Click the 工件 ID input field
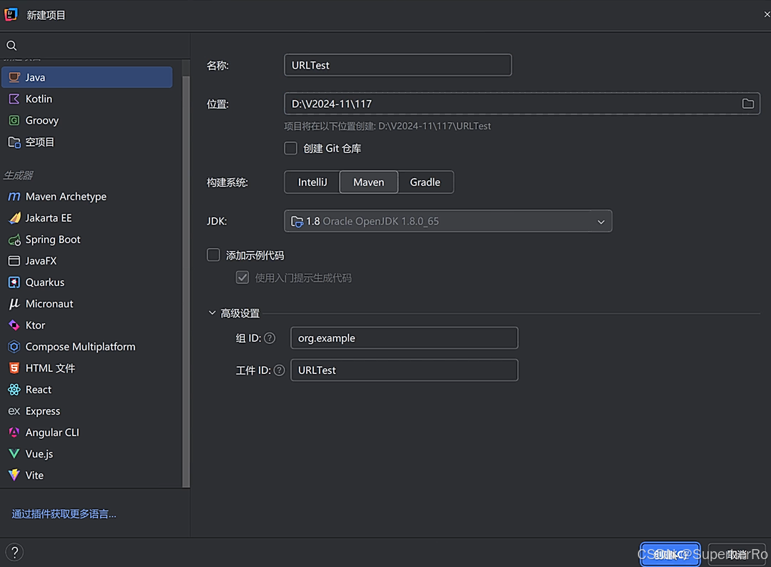The height and width of the screenshot is (567, 771). (x=404, y=370)
